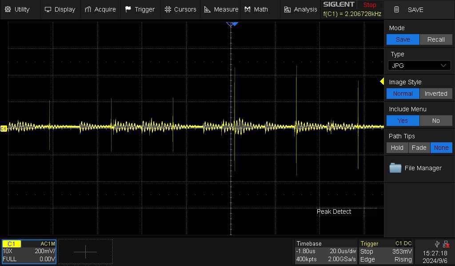The height and width of the screenshot is (266, 455).
Task: Click the 353mV trigger level value
Action: pyautogui.click(x=402, y=251)
